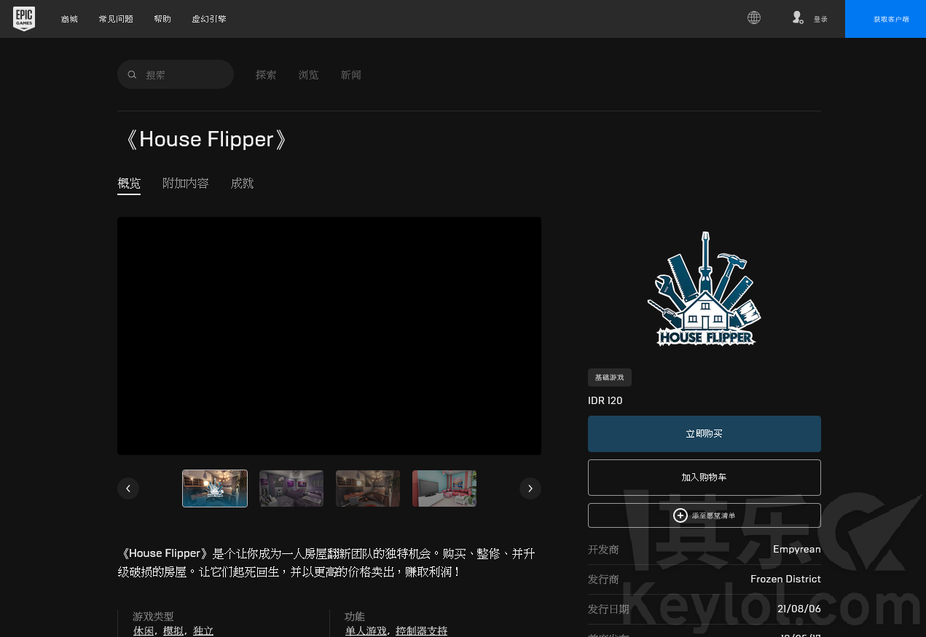Select the blue room logo thumbnail
This screenshot has height=637, width=926.
215,488
